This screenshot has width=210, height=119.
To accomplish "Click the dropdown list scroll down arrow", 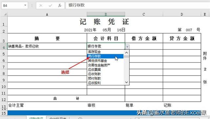I will [126, 82].
